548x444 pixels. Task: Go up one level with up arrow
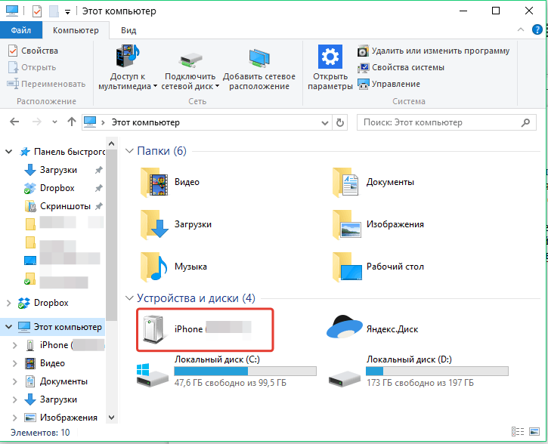[72, 122]
